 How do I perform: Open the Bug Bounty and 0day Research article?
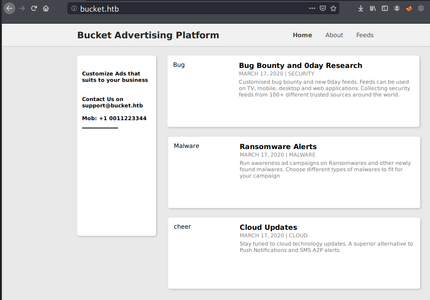point(300,66)
